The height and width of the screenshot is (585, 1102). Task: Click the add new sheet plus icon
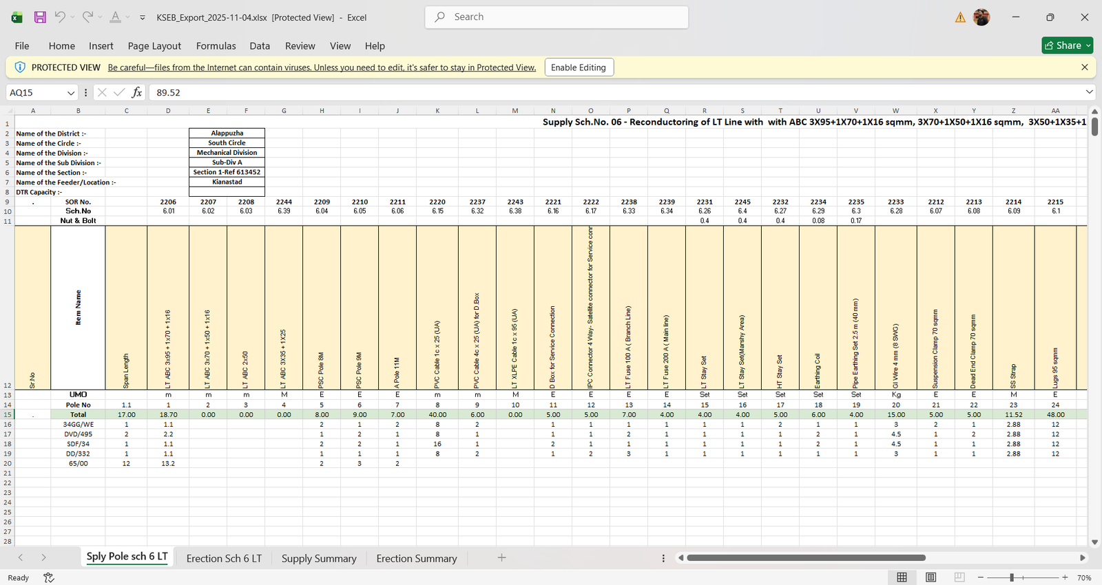click(501, 557)
